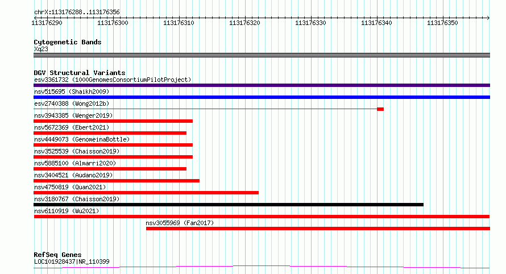The width and height of the screenshot is (506, 274).
Task: Click ruler position 113176340
Action: (x=376, y=23)
